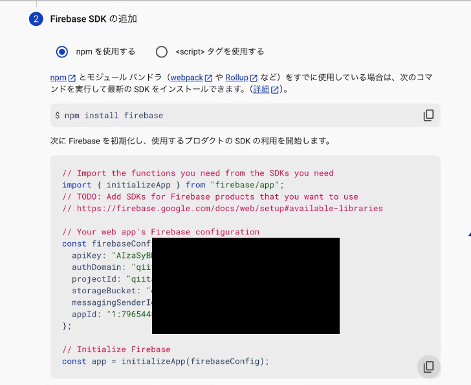Open the Rollup link
Screen dimensions: 471x385
point(237,78)
